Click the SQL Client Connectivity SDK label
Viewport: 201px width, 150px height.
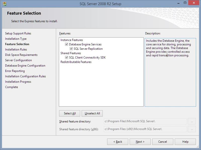(x=87, y=57)
